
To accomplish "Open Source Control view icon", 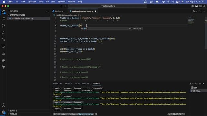I will pyautogui.click(x=4, y=26).
